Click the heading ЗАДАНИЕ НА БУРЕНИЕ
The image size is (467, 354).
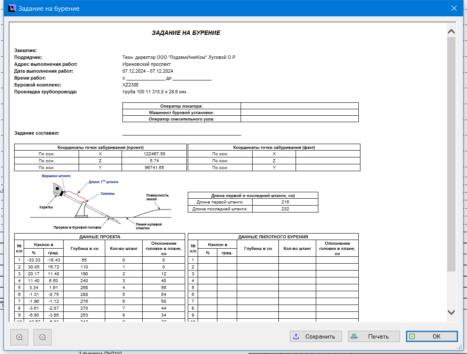click(186, 33)
